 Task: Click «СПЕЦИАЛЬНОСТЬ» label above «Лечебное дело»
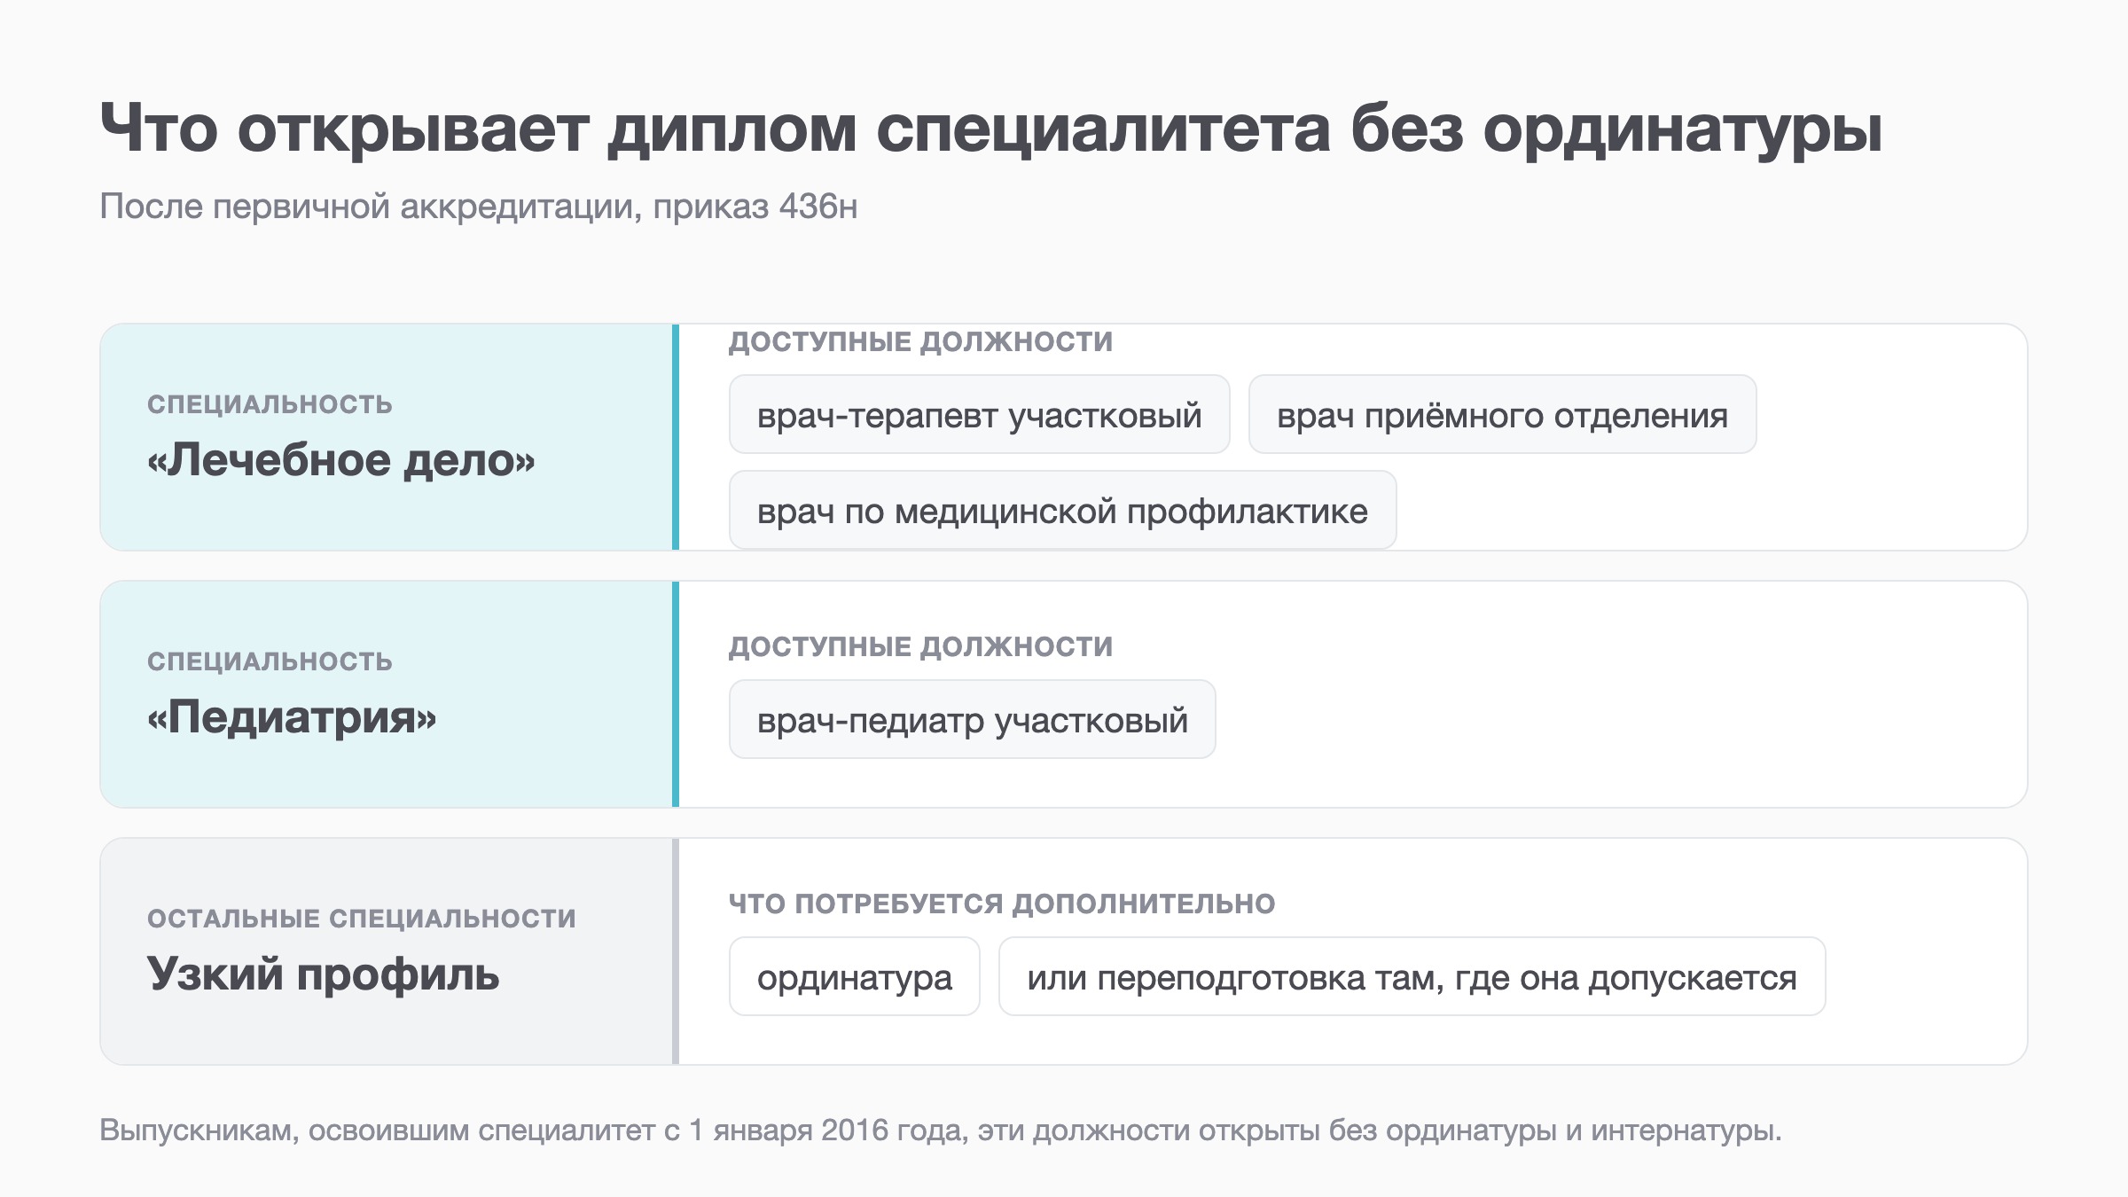270,404
